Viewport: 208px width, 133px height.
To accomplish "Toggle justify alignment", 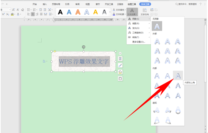I will [x=41, y=14].
